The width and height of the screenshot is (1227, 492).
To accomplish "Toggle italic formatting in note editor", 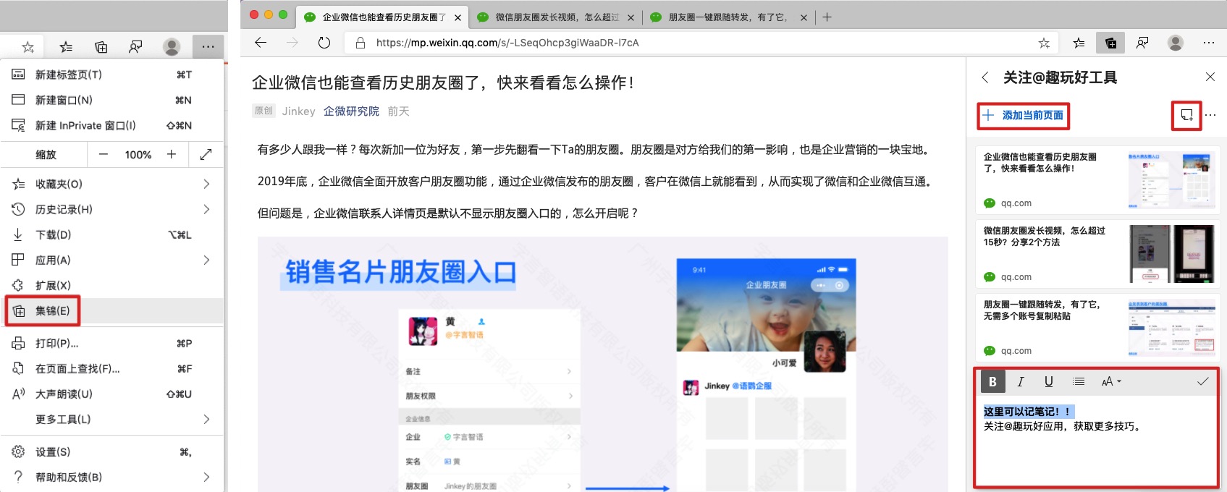I will (x=1021, y=381).
